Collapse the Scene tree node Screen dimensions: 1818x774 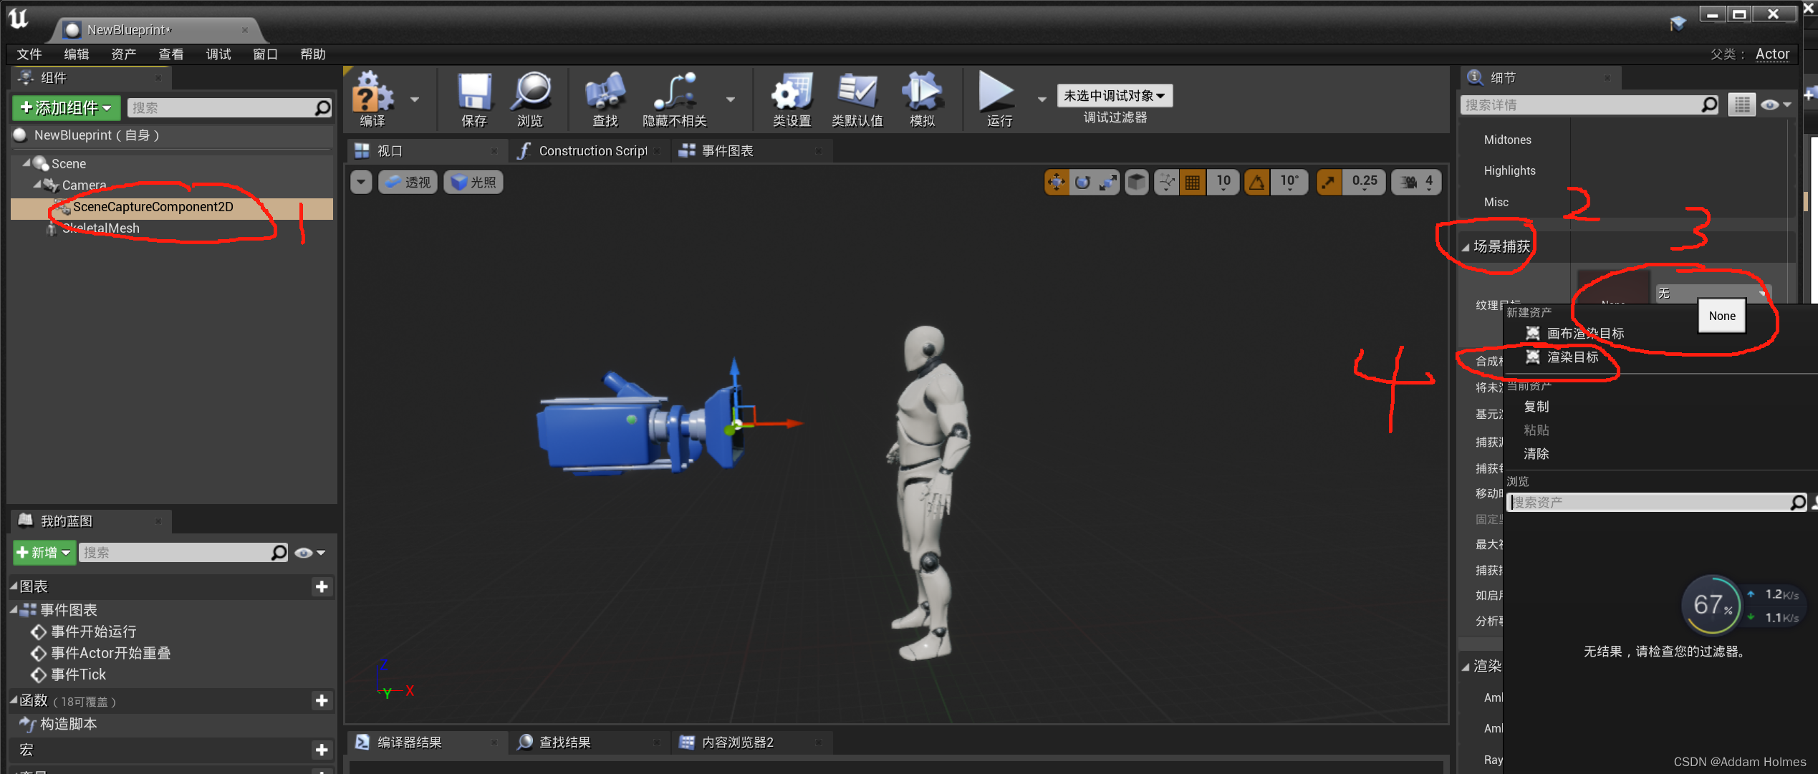[x=27, y=163]
